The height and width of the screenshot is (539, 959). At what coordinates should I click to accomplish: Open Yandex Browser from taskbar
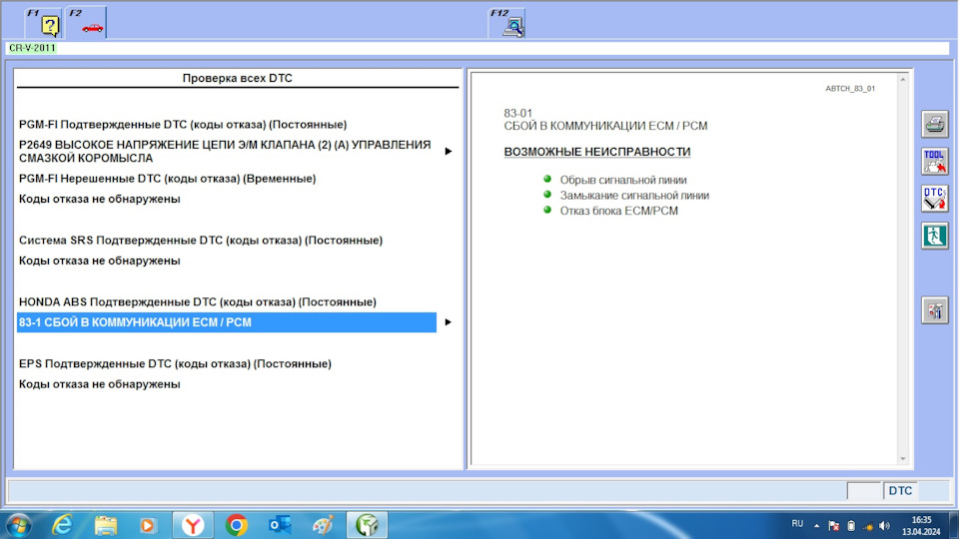point(193,525)
